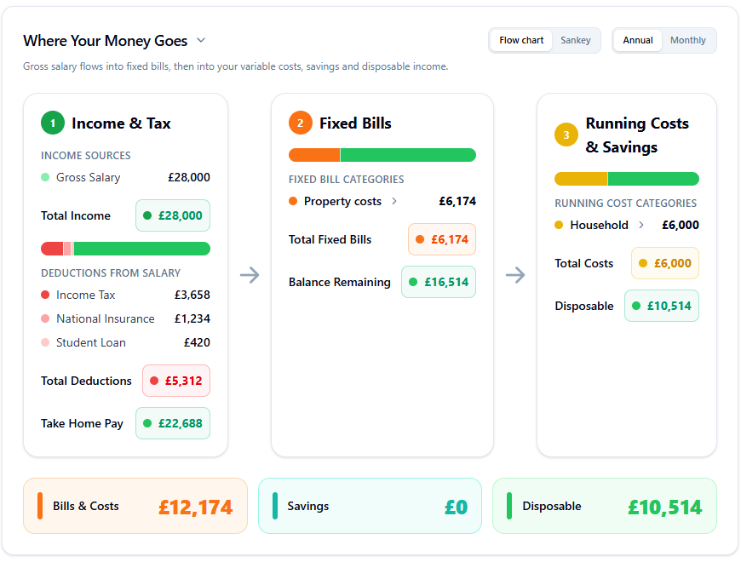The width and height of the screenshot is (741, 562).
Task: Click the orange step 2 circle icon
Action: 300,123
